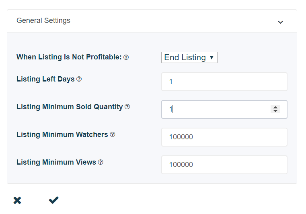Show help for Listing Minimum Sold Quantity
The image size is (306, 214).
pos(127,107)
